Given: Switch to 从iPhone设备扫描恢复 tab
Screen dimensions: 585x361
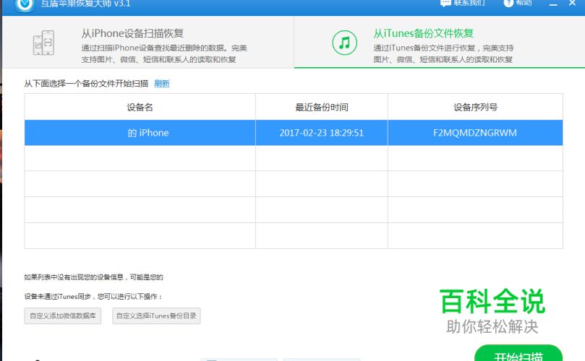Looking at the screenshot, I should pos(148,42).
